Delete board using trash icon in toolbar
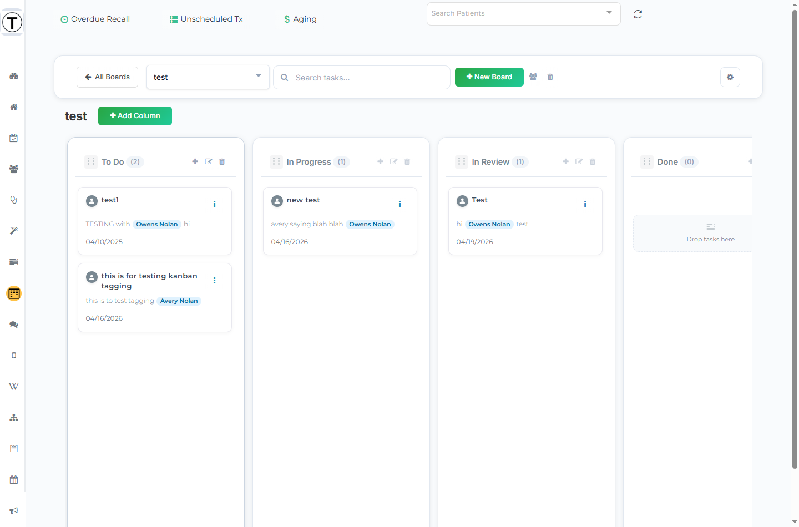The width and height of the screenshot is (799, 527). tap(550, 77)
